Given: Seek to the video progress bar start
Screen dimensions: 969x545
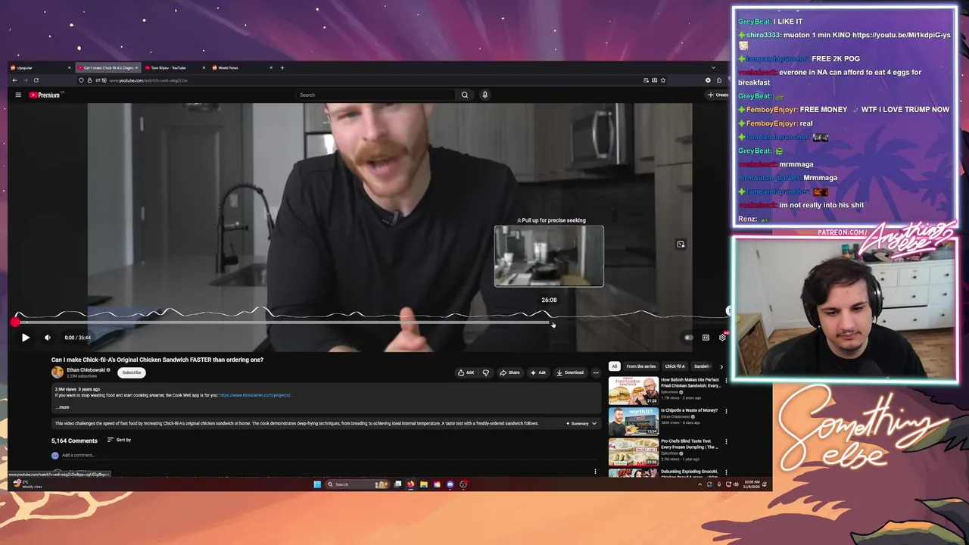Looking at the screenshot, I should coord(15,322).
